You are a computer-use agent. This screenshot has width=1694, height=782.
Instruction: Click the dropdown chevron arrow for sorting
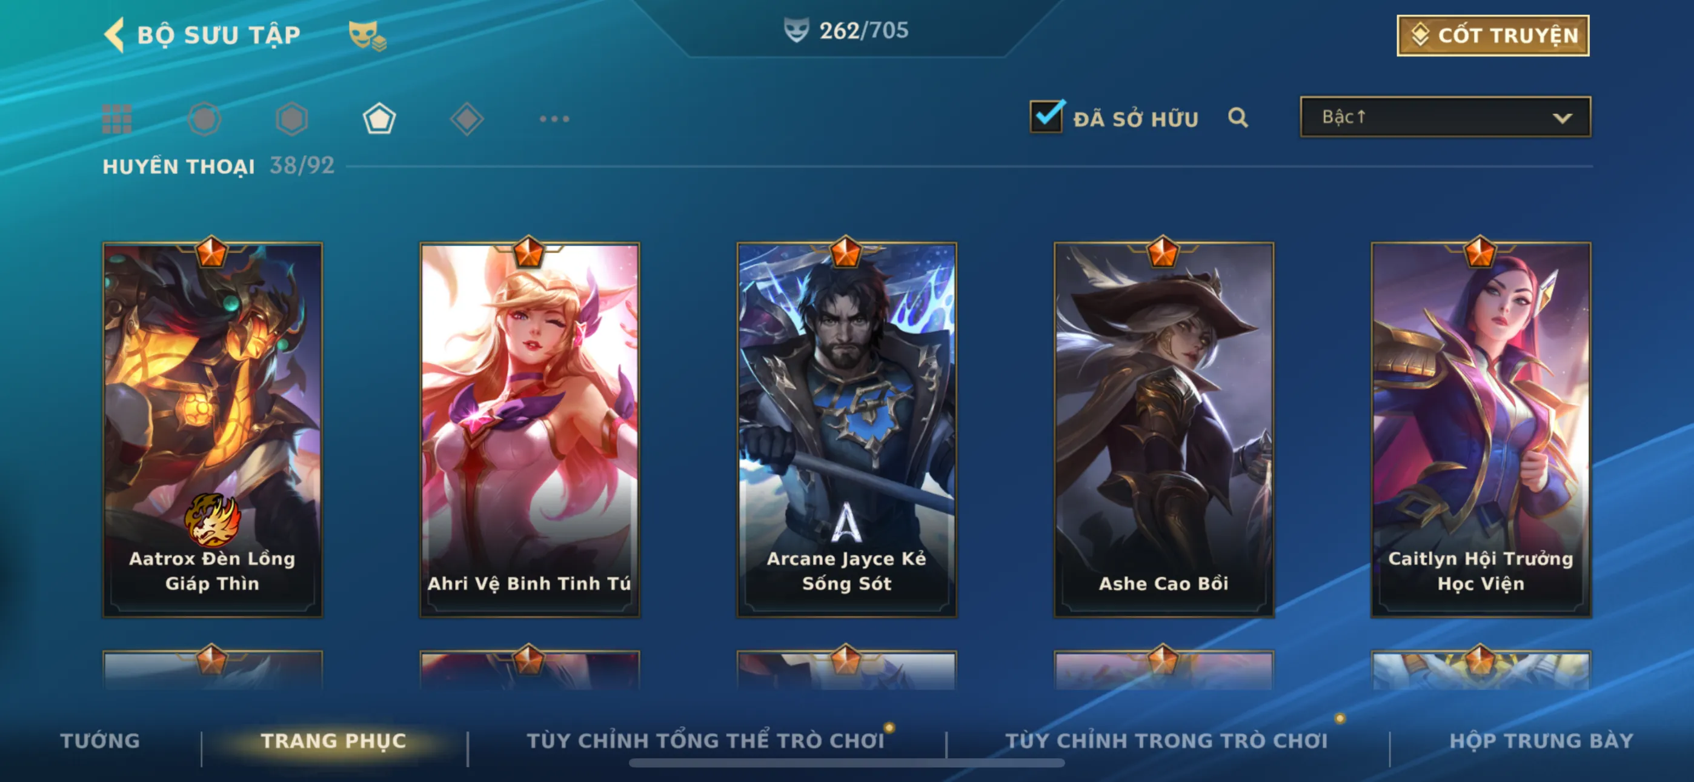[x=1563, y=118]
